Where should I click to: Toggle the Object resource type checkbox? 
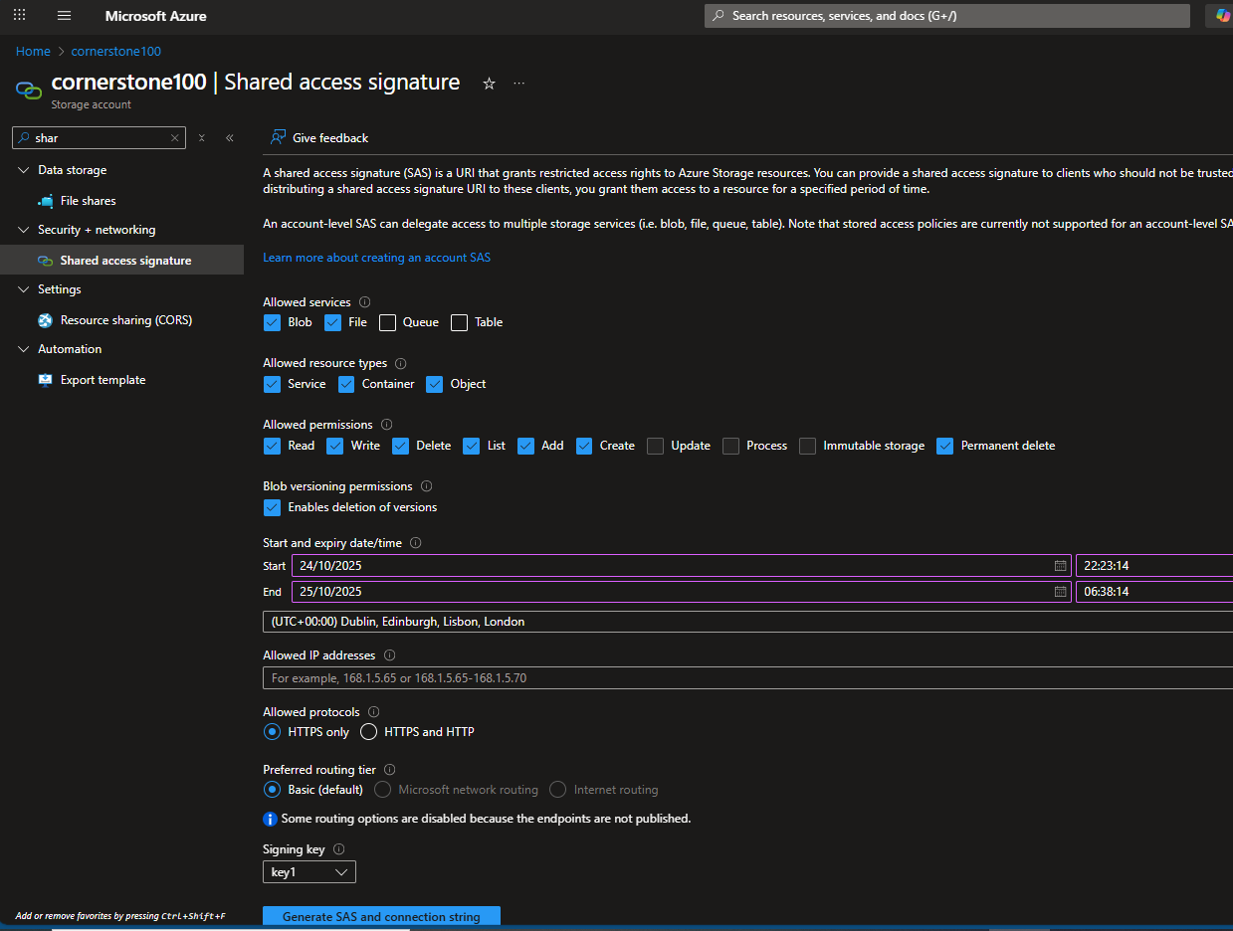(x=434, y=384)
